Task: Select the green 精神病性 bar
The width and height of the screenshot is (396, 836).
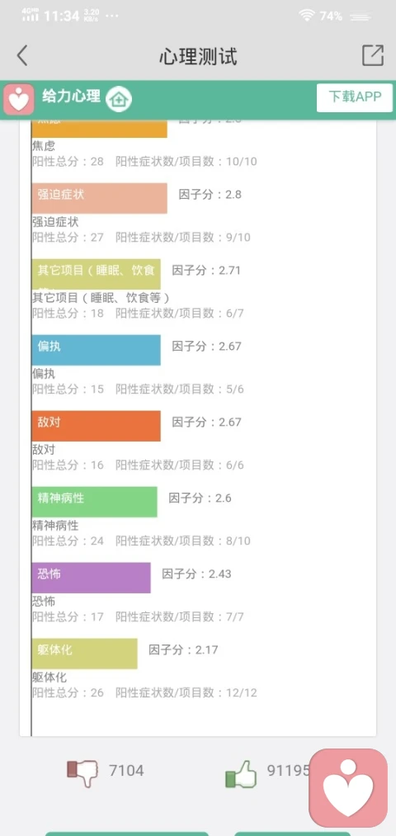Action: (94, 502)
